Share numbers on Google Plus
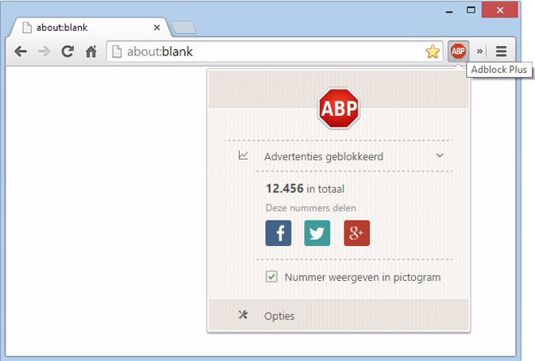 point(357,233)
